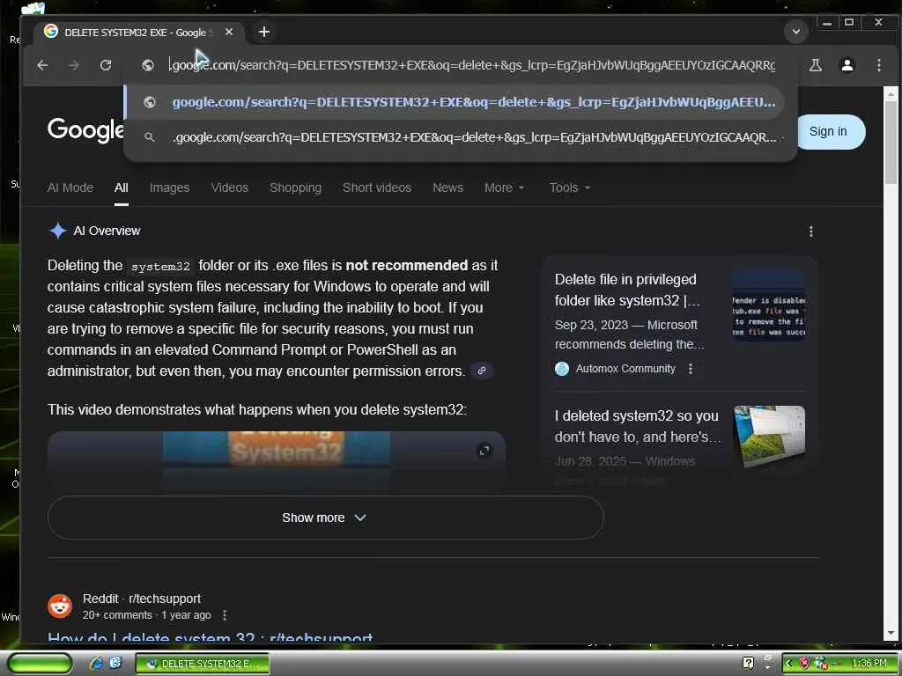Expand the System32 video with expand icon
The height and width of the screenshot is (676, 902).
[x=485, y=452]
